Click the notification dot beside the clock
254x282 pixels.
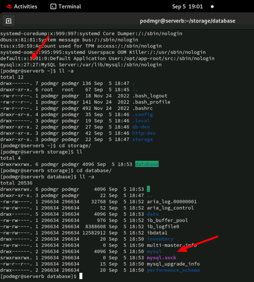212,6
